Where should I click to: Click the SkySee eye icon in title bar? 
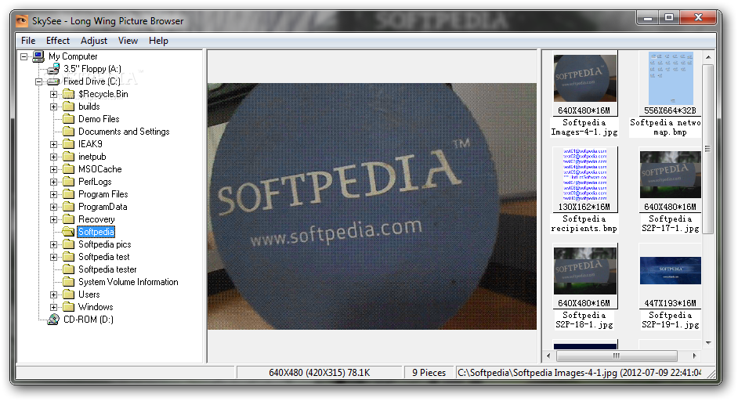coord(22,21)
